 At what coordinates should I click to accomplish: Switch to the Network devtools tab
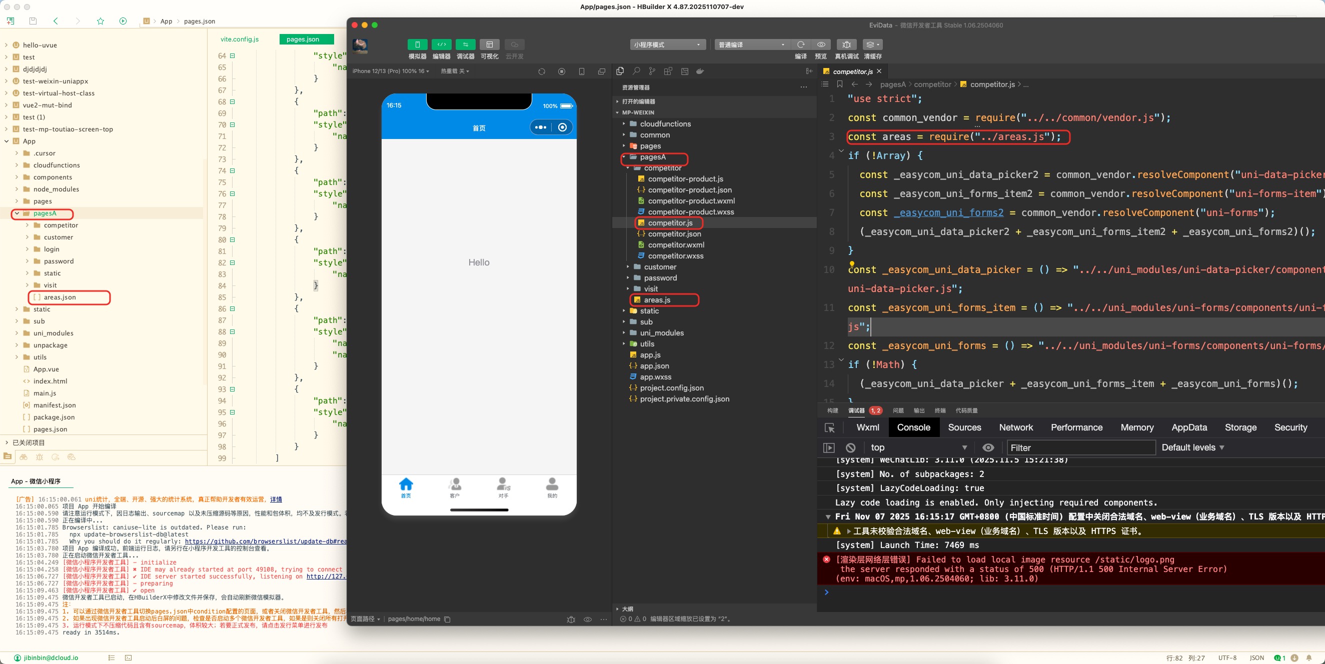click(x=1015, y=427)
